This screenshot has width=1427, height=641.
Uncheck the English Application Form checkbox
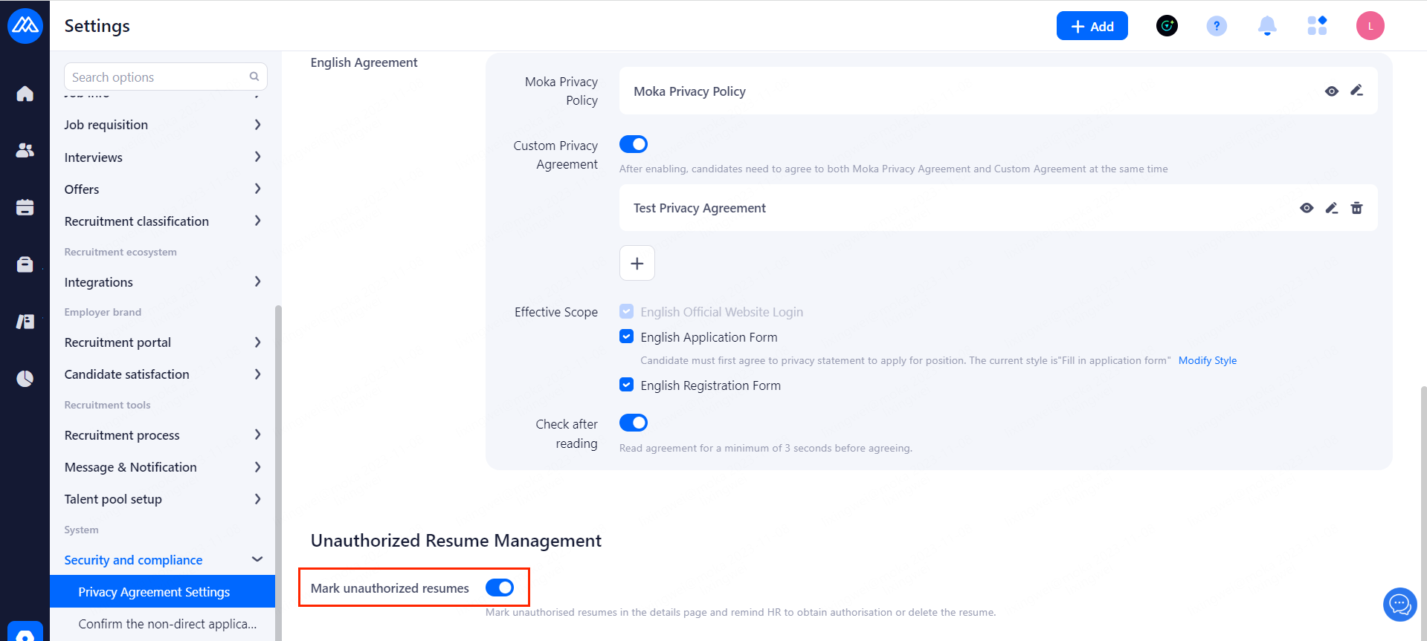point(627,336)
